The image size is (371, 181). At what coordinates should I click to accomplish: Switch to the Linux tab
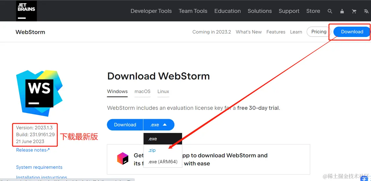163,91
